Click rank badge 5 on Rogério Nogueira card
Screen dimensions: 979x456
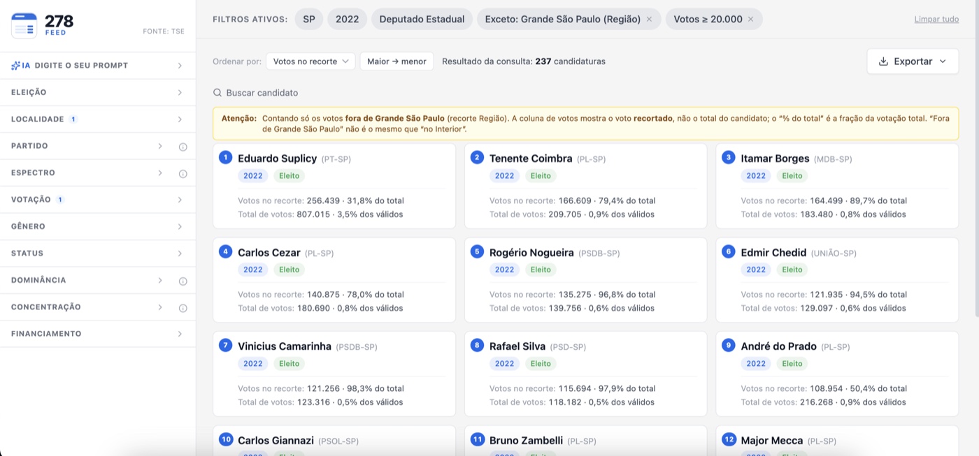point(477,251)
